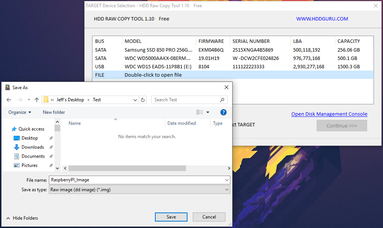Click the horizontal scrollbar in file list

(127, 168)
